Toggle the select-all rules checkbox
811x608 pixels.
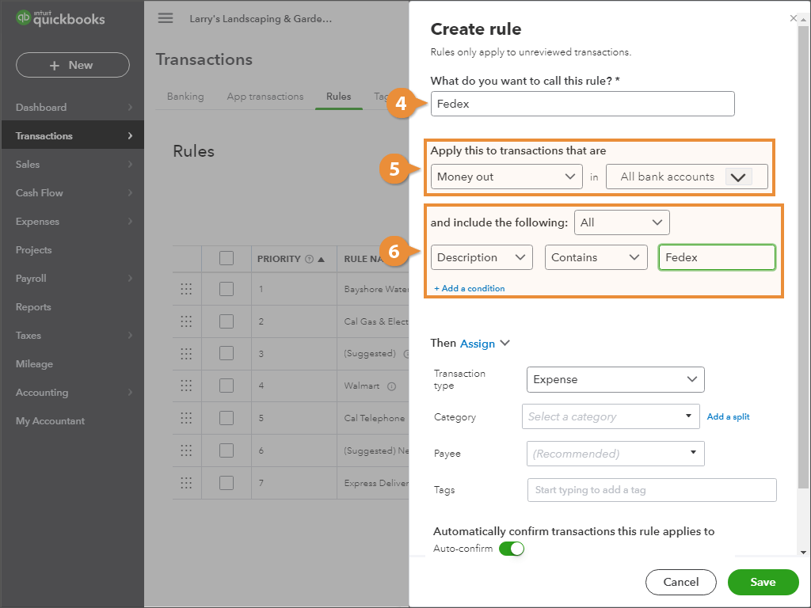pos(227,258)
